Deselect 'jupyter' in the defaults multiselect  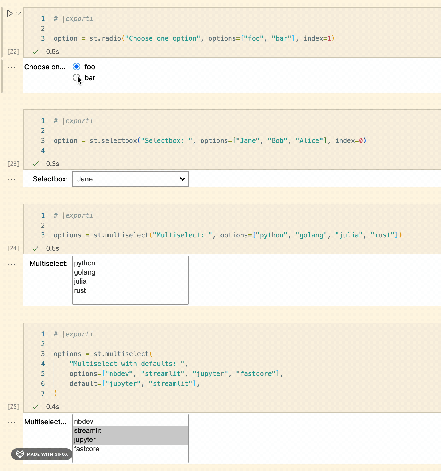(84, 439)
